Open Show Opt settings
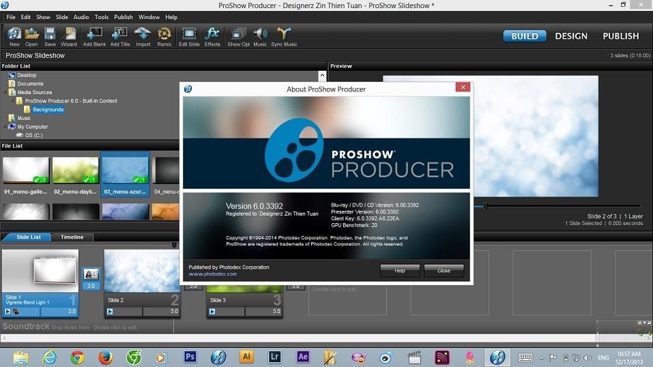Screen dimensions: 653x367 (239, 37)
